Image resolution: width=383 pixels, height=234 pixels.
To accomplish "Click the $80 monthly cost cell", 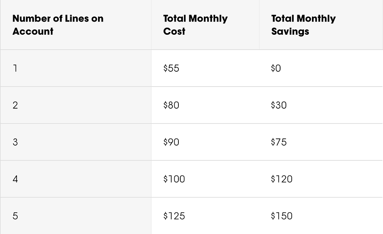I will pos(205,105).
